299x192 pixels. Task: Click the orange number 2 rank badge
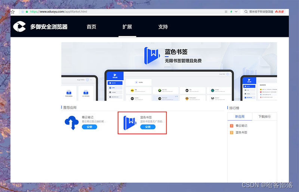click(x=231, y=133)
